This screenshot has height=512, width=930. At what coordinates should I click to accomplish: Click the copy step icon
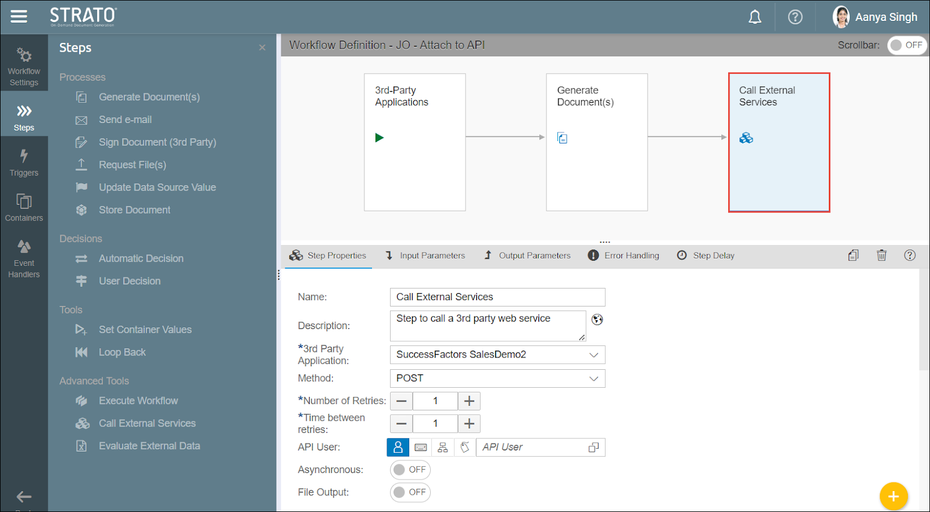click(853, 255)
